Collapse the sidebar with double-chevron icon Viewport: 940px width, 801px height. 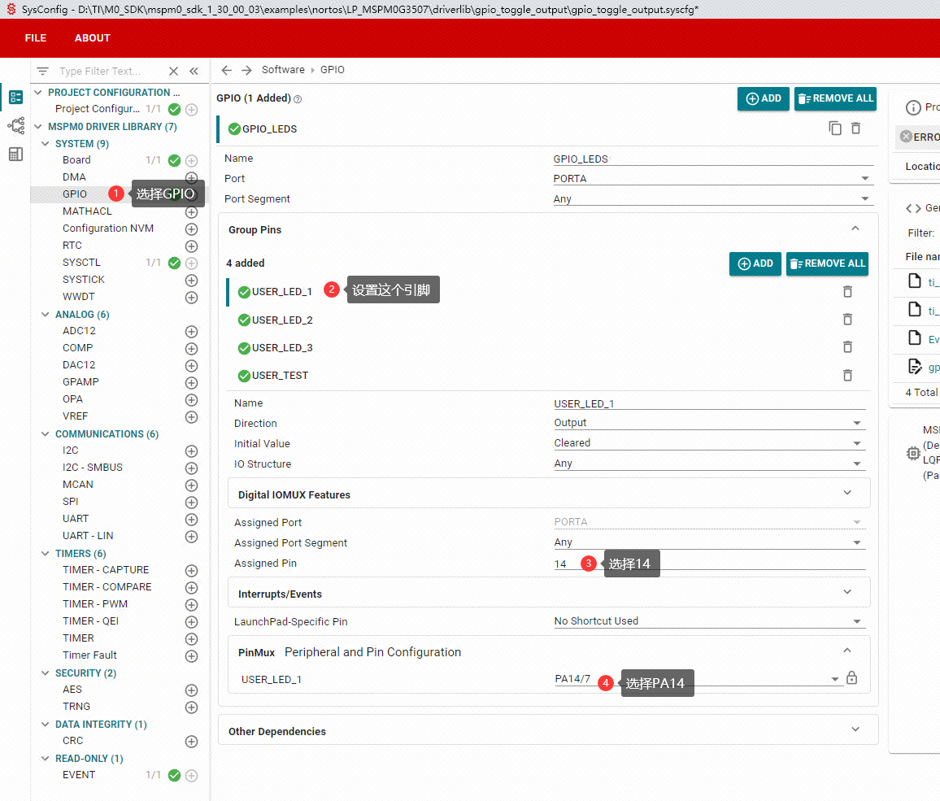click(x=194, y=71)
